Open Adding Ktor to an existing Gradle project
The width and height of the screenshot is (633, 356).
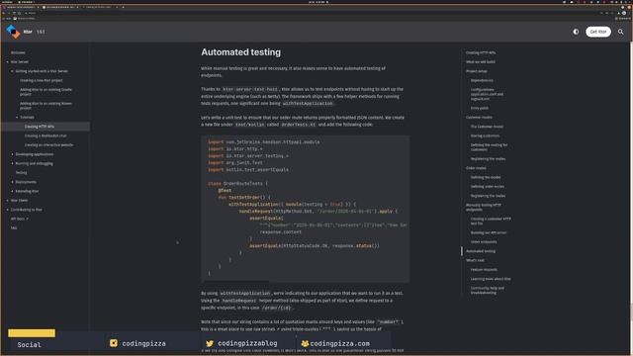click(x=45, y=92)
